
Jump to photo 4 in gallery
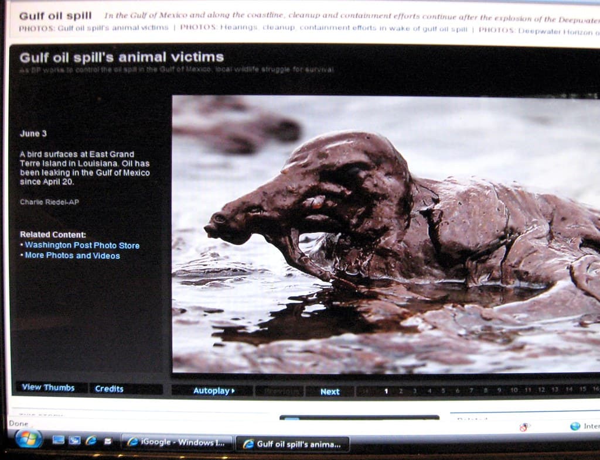[x=429, y=391]
